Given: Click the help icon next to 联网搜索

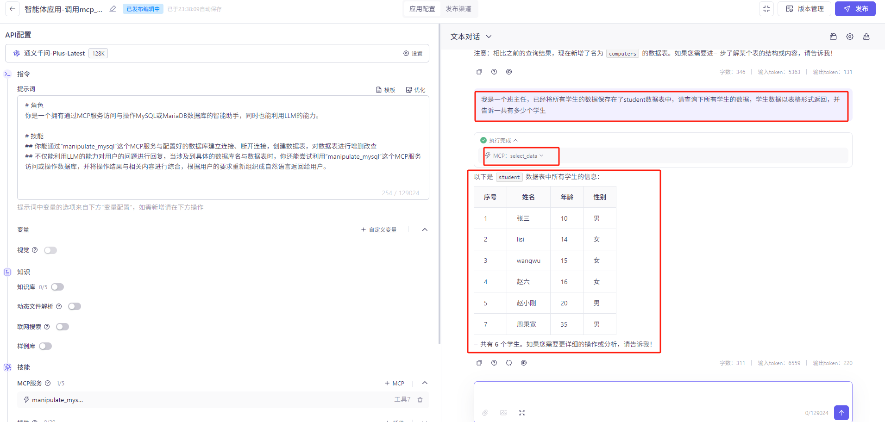Looking at the screenshot, I should click(47, 327).
